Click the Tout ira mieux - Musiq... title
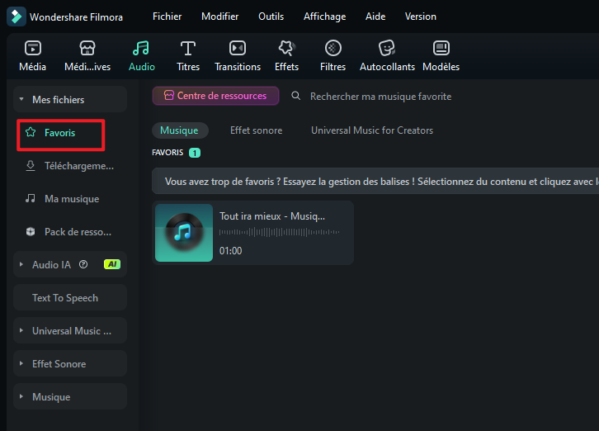Screen dimensions: 599x431 [272, 216]
